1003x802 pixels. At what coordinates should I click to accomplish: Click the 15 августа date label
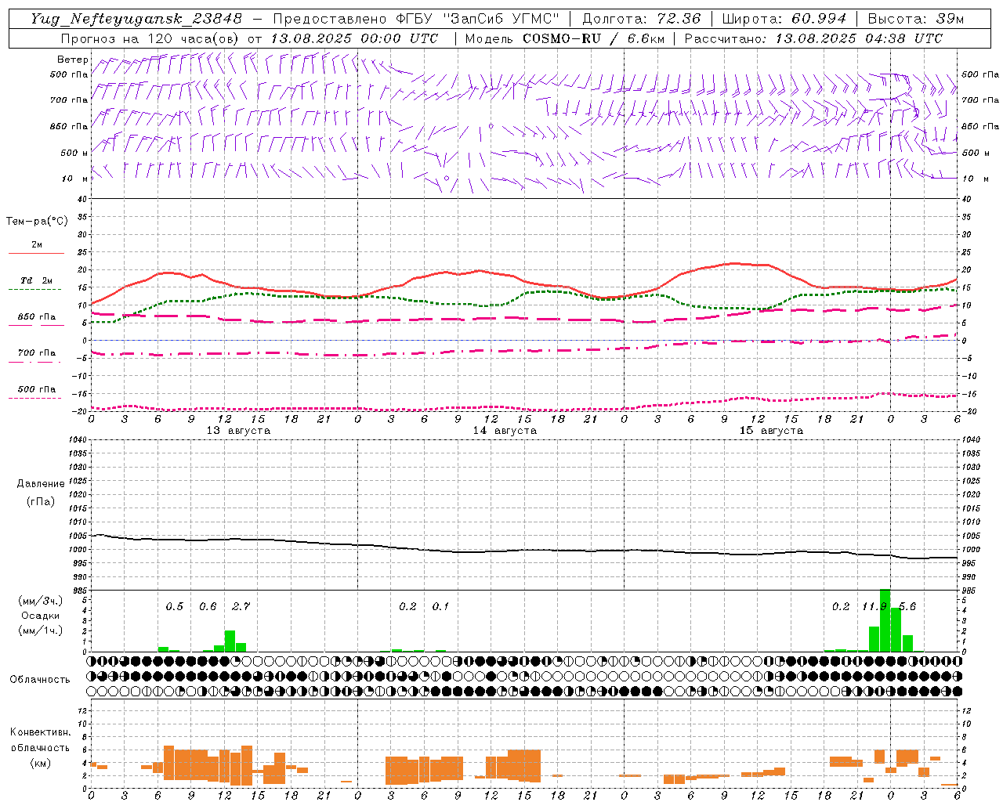pos(771,431)
